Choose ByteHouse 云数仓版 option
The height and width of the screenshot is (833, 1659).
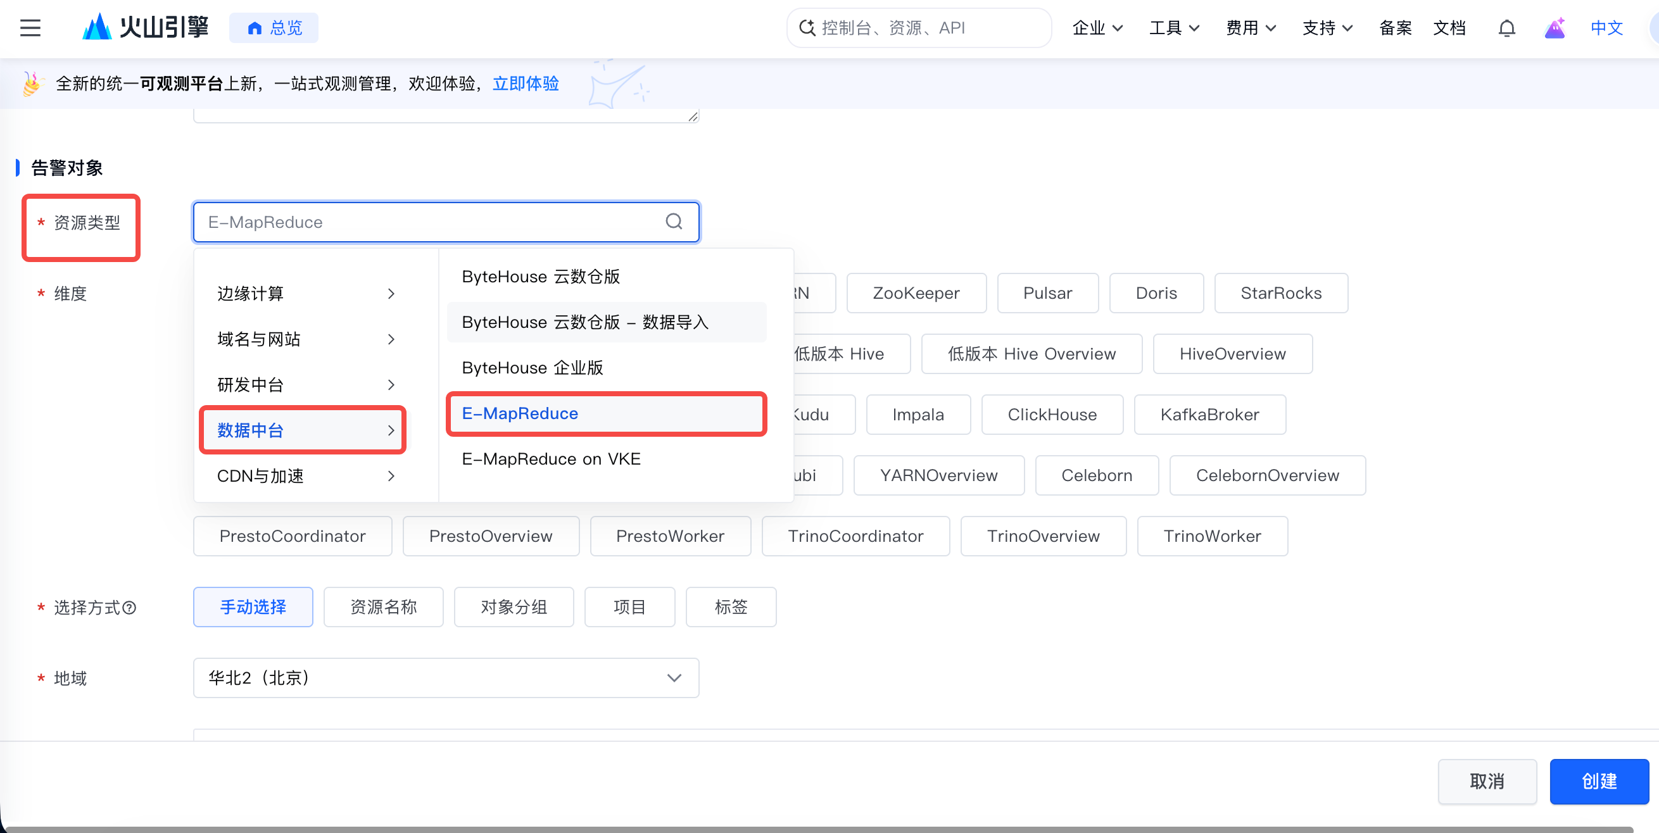click(x=607, y=277)
